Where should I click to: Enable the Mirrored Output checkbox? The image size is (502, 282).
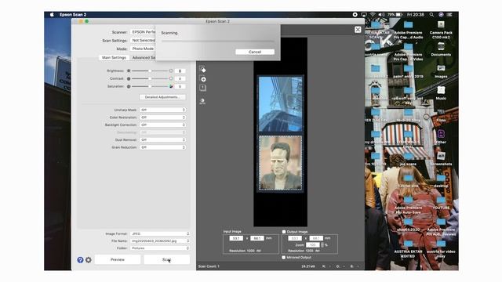pos(284,258)
